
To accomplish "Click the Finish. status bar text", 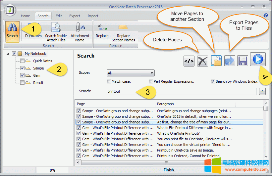I will 169,170.
